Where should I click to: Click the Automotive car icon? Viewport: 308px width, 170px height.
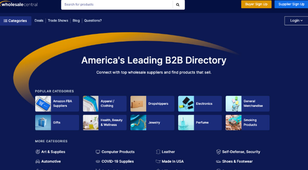38,161
